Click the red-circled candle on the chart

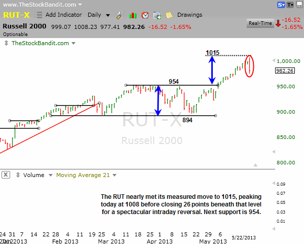[x=249, y=66]
